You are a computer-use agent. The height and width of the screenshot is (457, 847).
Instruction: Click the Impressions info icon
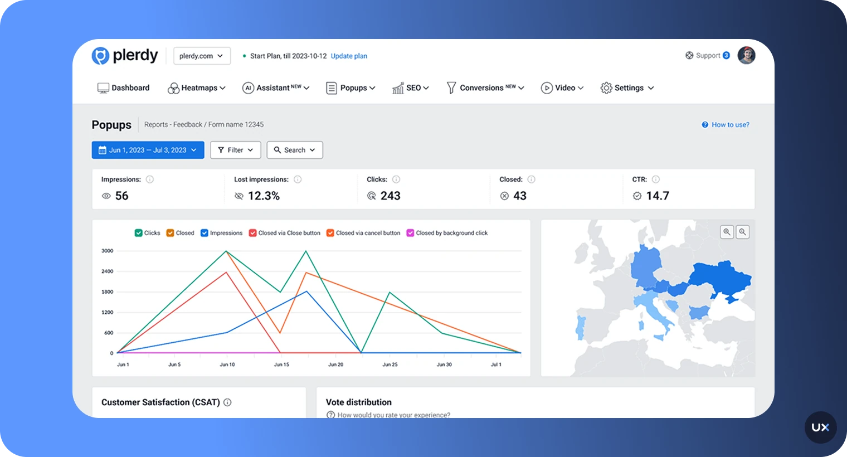[x=150, y=179]
